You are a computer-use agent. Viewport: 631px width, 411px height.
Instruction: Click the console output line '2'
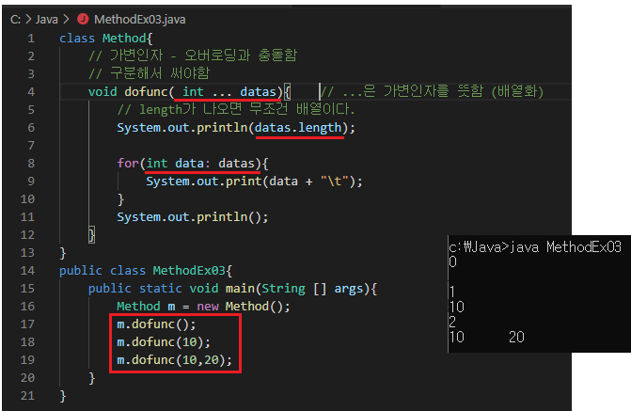point(452,322)
